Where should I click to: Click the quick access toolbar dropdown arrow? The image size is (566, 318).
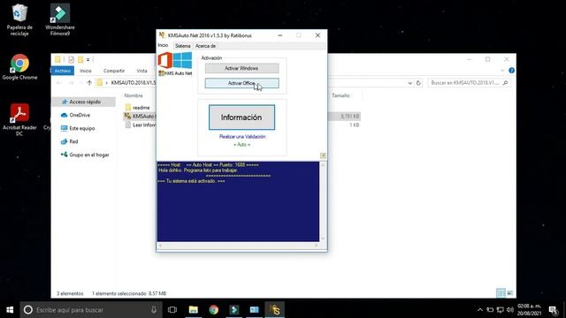(x=88, y=59)
